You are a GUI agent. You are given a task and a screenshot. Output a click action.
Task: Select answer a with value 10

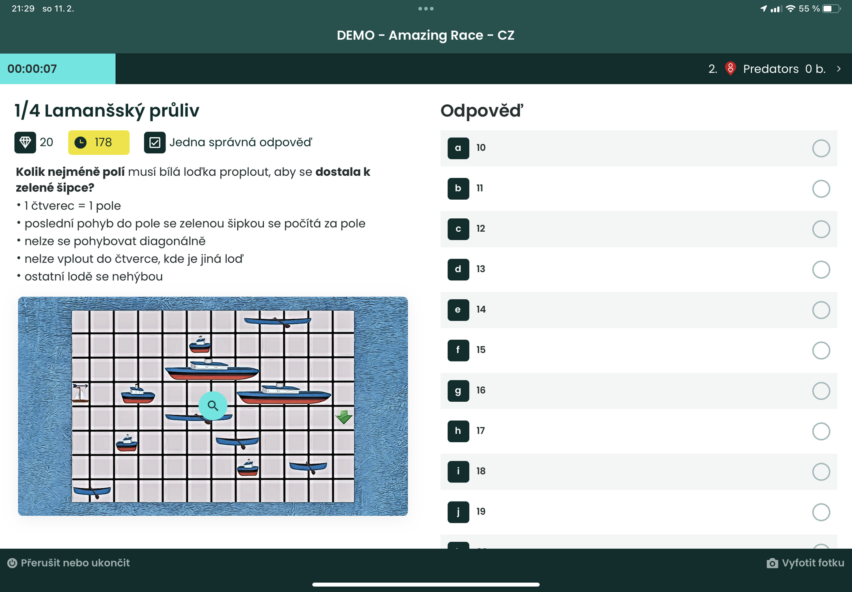(638, 148)
